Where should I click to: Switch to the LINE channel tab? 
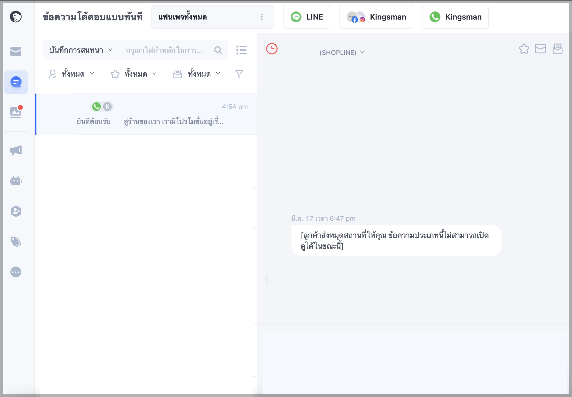[307, 17]
